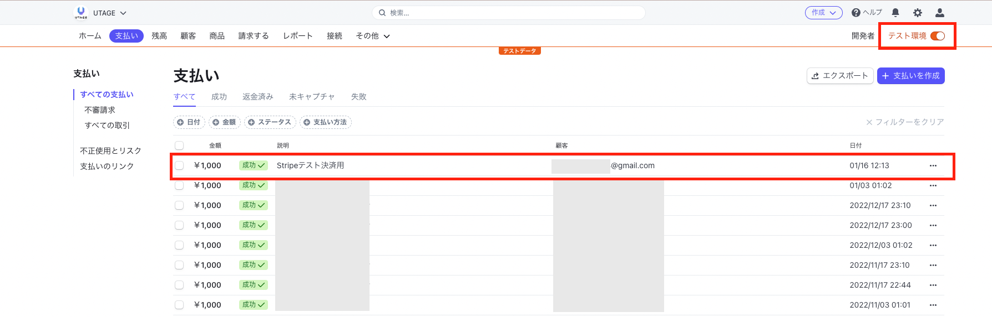
Task: Open the 顧客 menu in the top navigation
Action: point(188,36)
